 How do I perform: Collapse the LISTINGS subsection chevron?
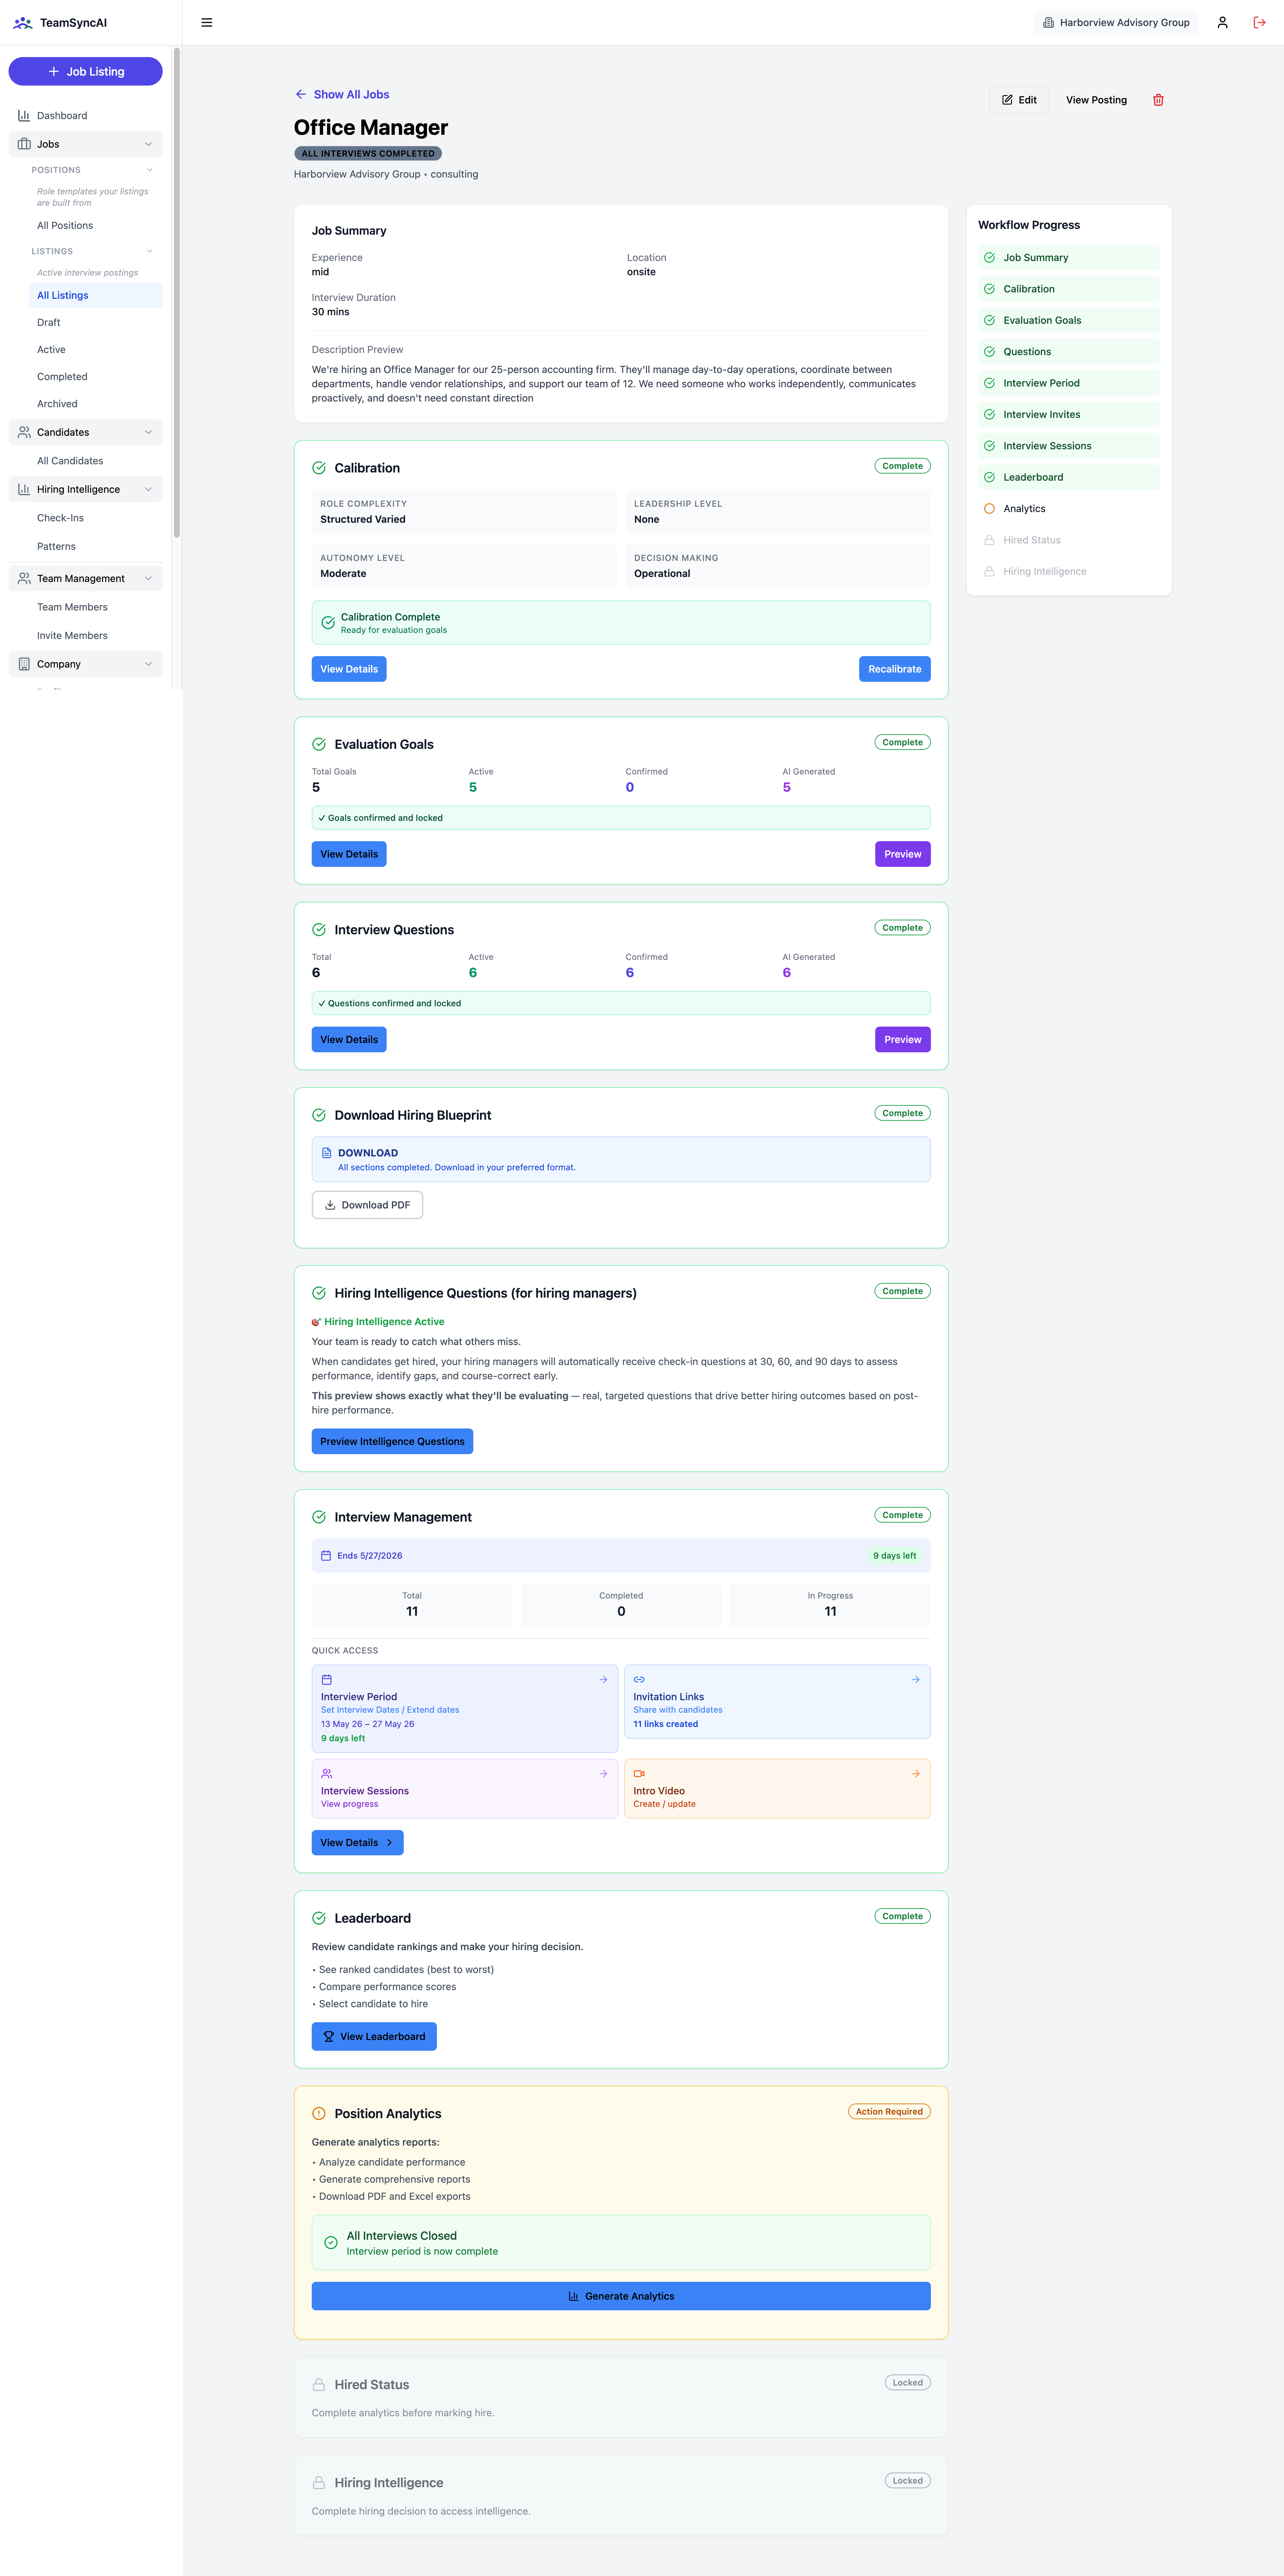tap(150, 251)
